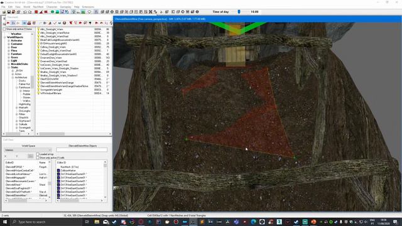Open the World menu

tap(26, 7)
